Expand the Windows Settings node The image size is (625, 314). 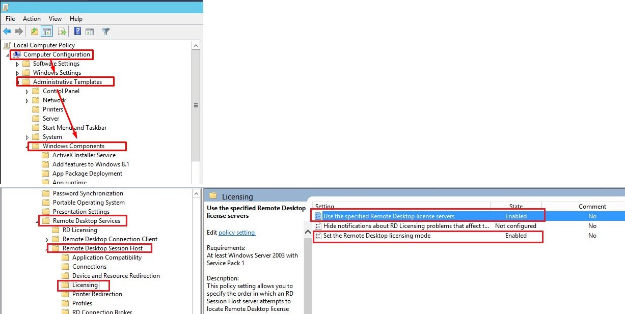tap(17, 73)
